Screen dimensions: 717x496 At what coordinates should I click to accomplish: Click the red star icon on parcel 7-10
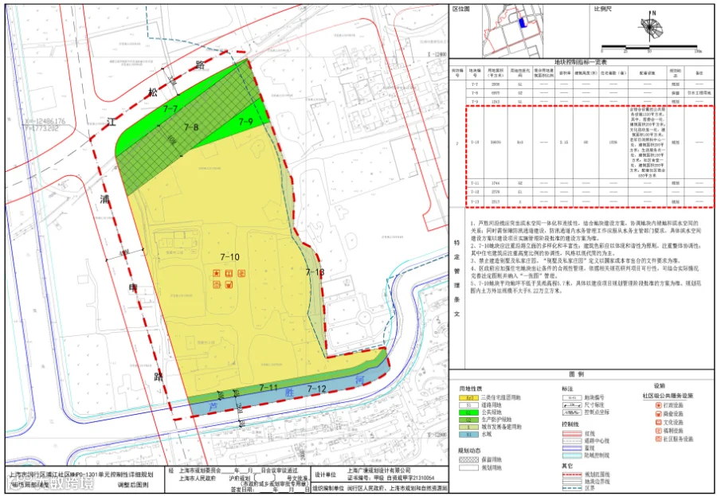click(216, 273)
